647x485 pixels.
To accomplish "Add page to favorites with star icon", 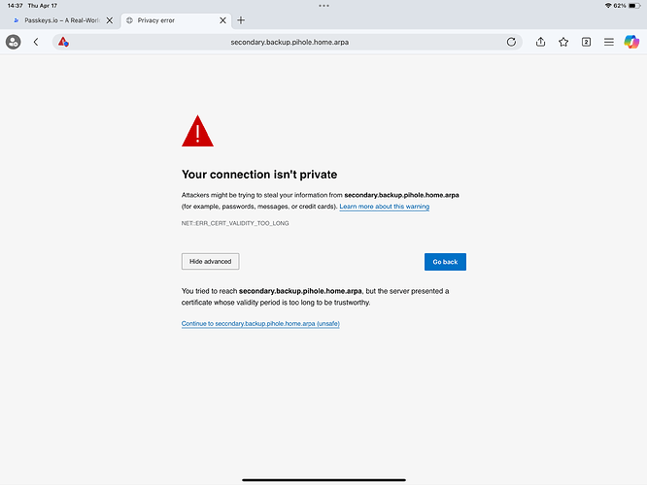I will click(563, 42).
